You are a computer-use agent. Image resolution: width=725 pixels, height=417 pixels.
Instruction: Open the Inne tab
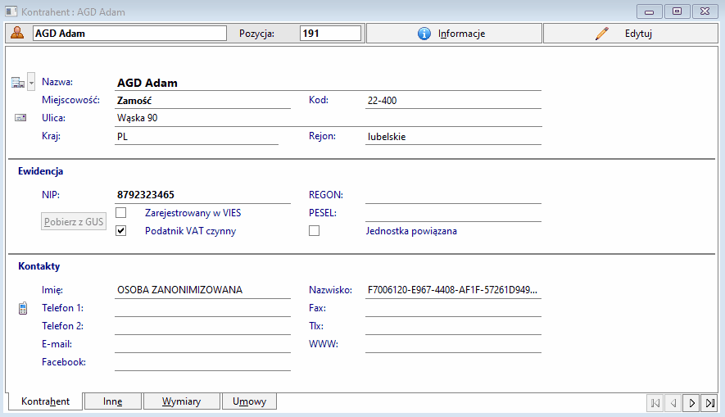[x=113, y=401]
